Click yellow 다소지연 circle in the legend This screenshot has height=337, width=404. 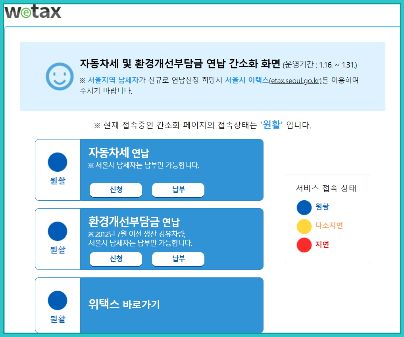click(304, 226)
